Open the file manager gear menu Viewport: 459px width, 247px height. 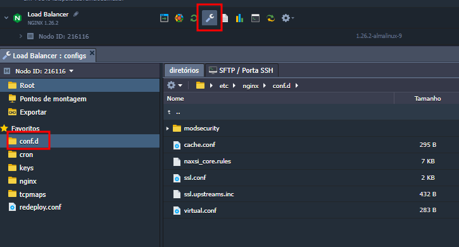[175, 85]
